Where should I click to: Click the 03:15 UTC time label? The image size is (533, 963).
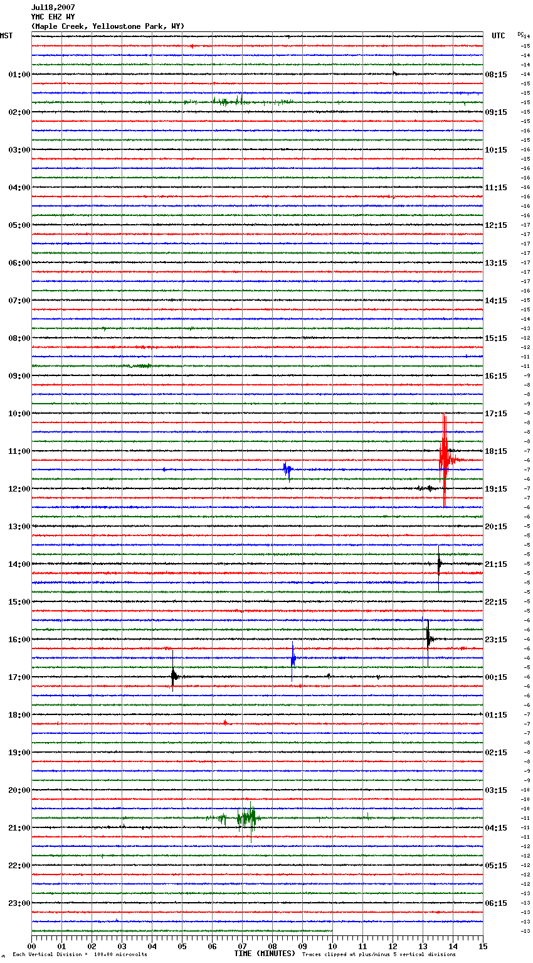click(496, 790)
